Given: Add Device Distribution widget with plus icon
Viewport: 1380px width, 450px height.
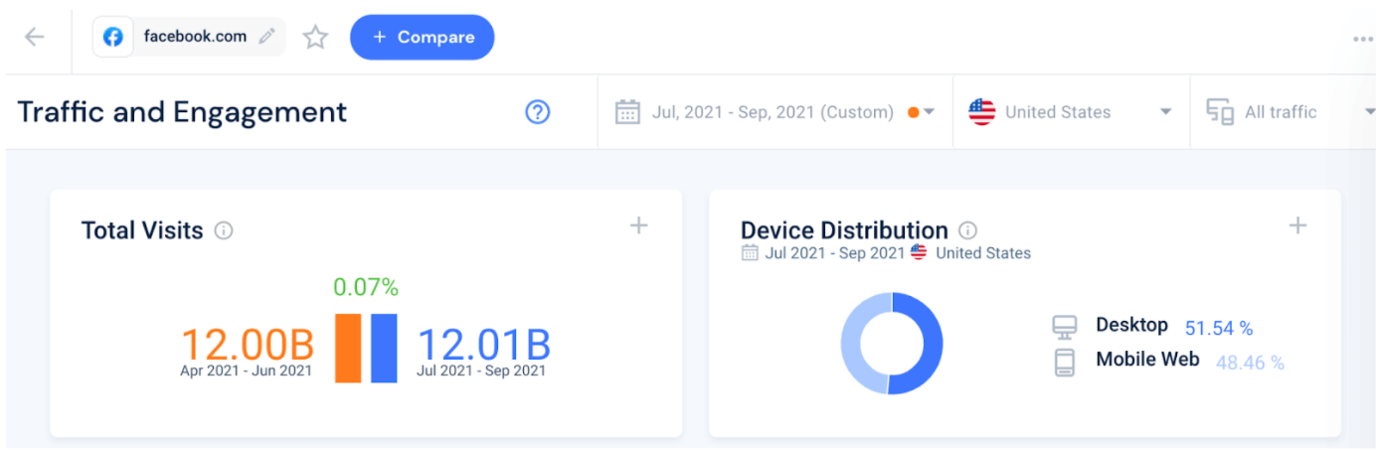Looking at the screenshot, I should (x=1297, y=226).
